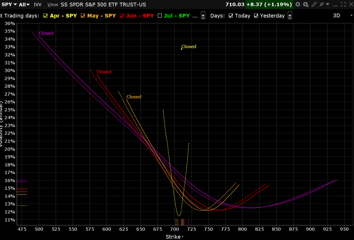Open the settings gear icon
The image size is (354, 240).
tap(298, 4)
